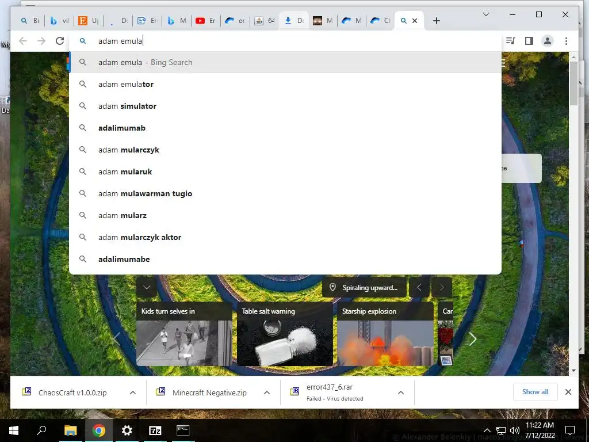The width and height of the screenshot is (589, 442).
Task: Pick the 'adalimumabe' suggestion
Action: click(x=285, y=259)
